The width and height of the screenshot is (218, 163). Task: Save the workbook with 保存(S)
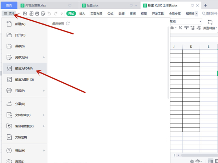(20, 46)
